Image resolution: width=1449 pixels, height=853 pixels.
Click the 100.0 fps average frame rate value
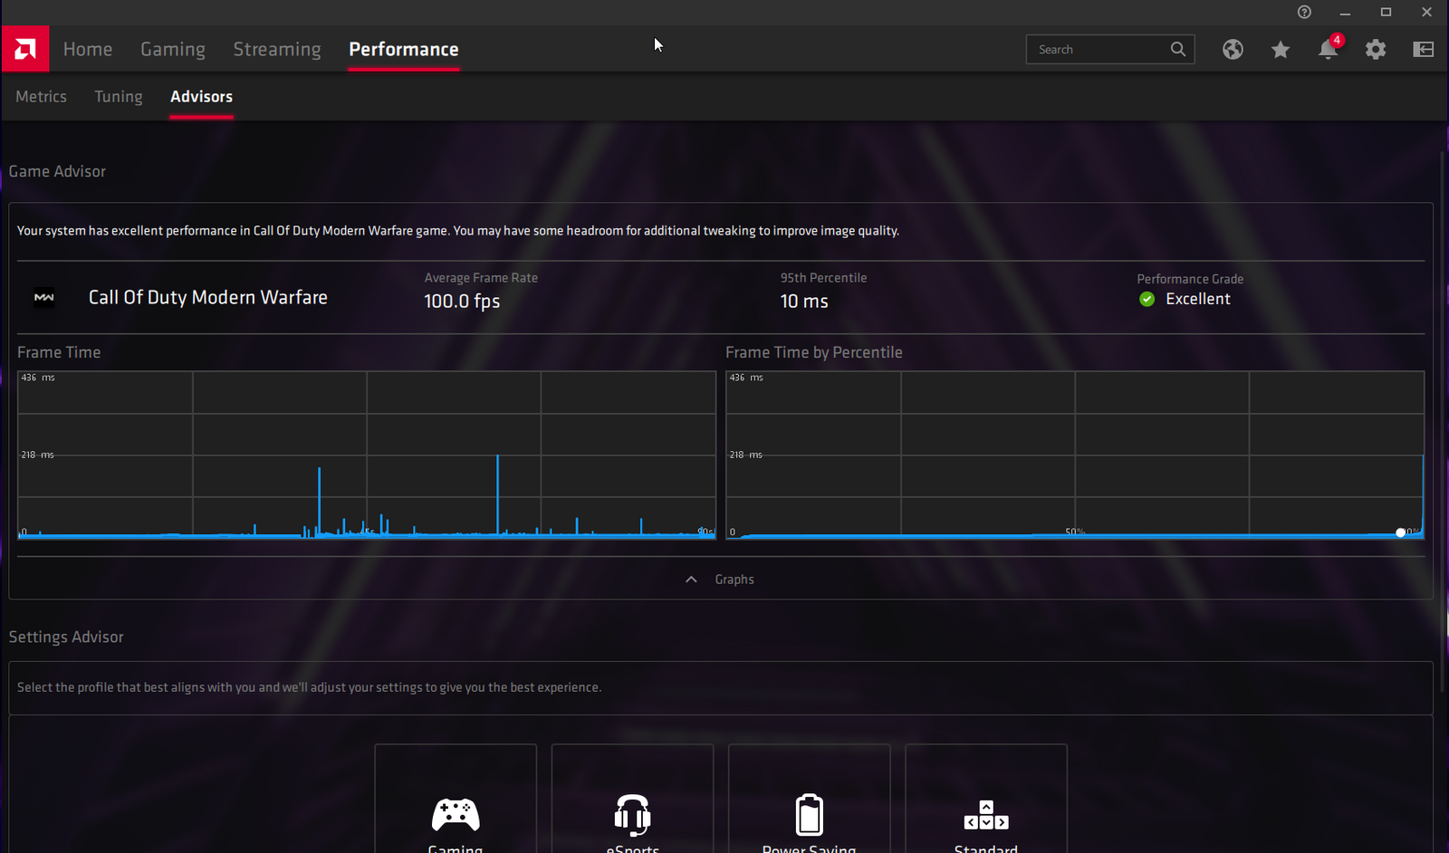(462, 301)
